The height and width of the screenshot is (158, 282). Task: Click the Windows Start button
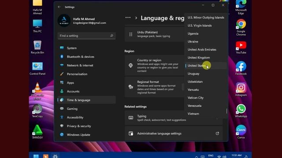tap(36, 156)
